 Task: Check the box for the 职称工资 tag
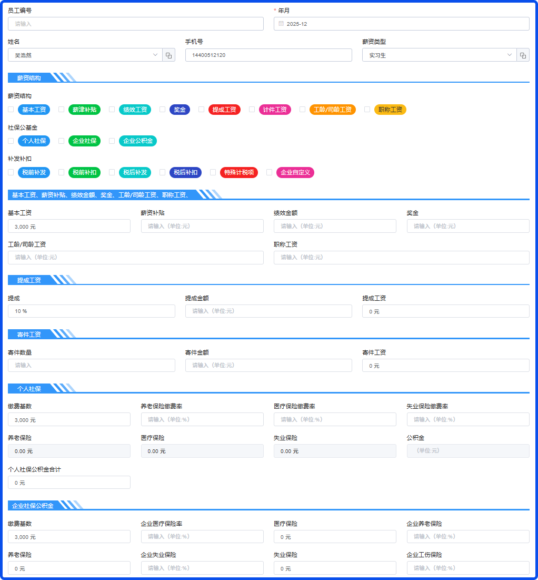point(367,110)
